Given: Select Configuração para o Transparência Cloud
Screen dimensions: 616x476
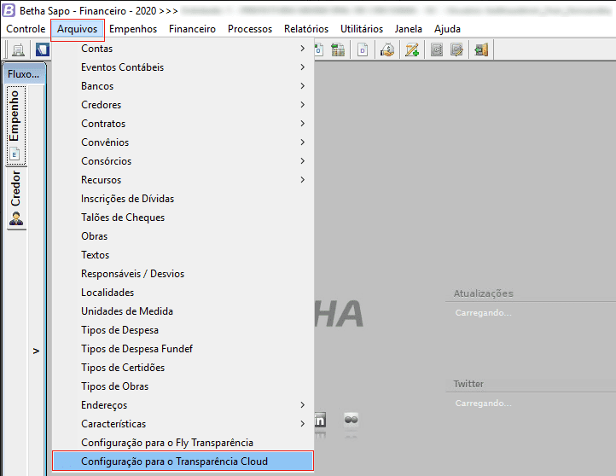Looking at the screenshot, I should click(x=183, y=461).
